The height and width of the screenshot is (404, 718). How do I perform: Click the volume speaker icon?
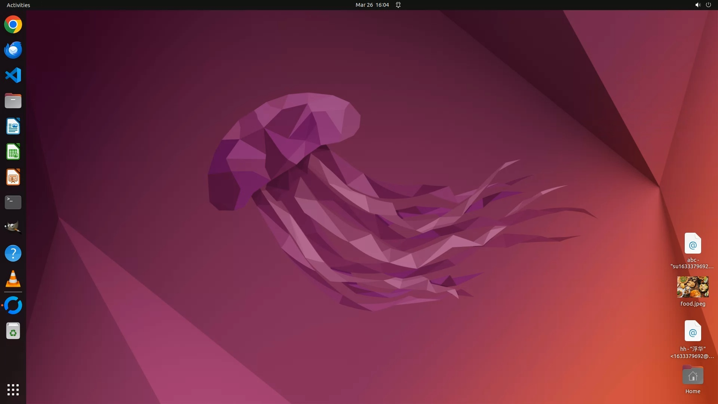697,5
